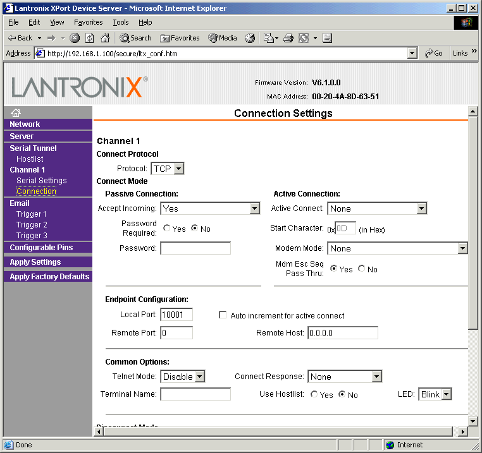
Task: Select Use Hostlist Yes radio button
Action: click(x=314, y=394)
